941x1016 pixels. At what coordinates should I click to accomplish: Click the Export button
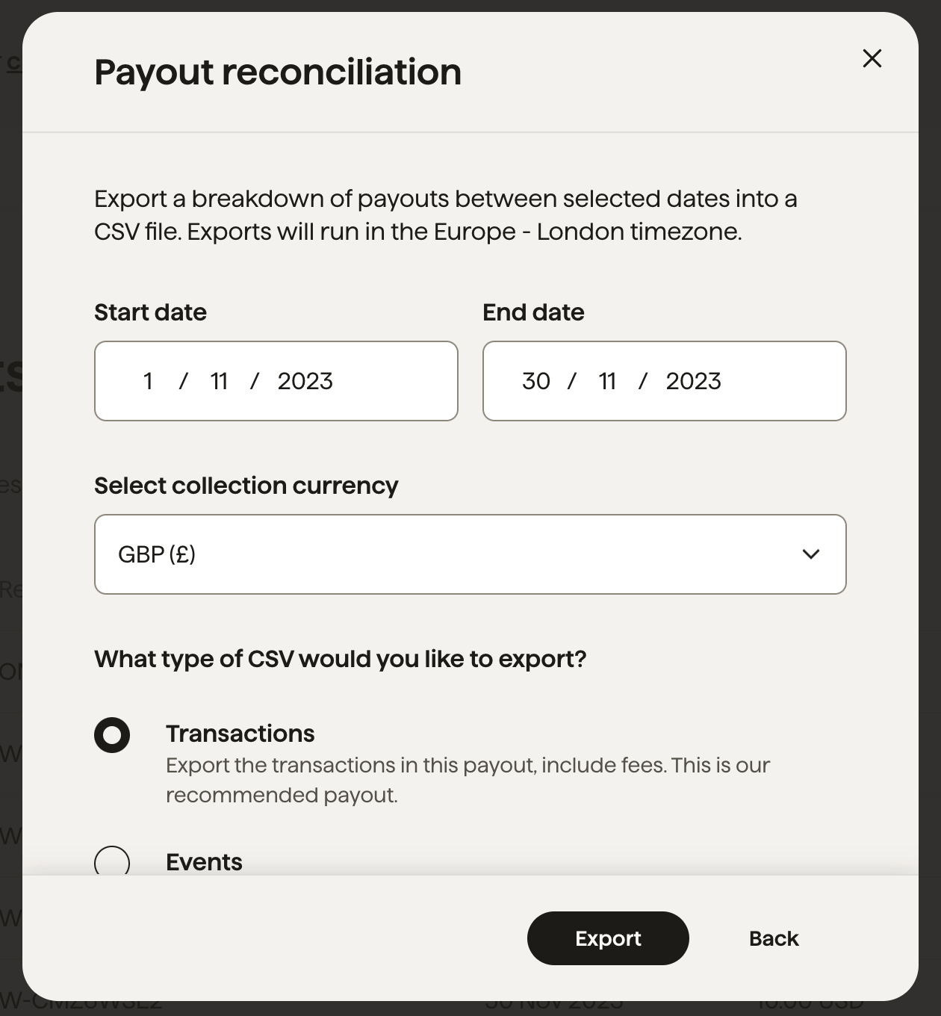pos(607,938)
